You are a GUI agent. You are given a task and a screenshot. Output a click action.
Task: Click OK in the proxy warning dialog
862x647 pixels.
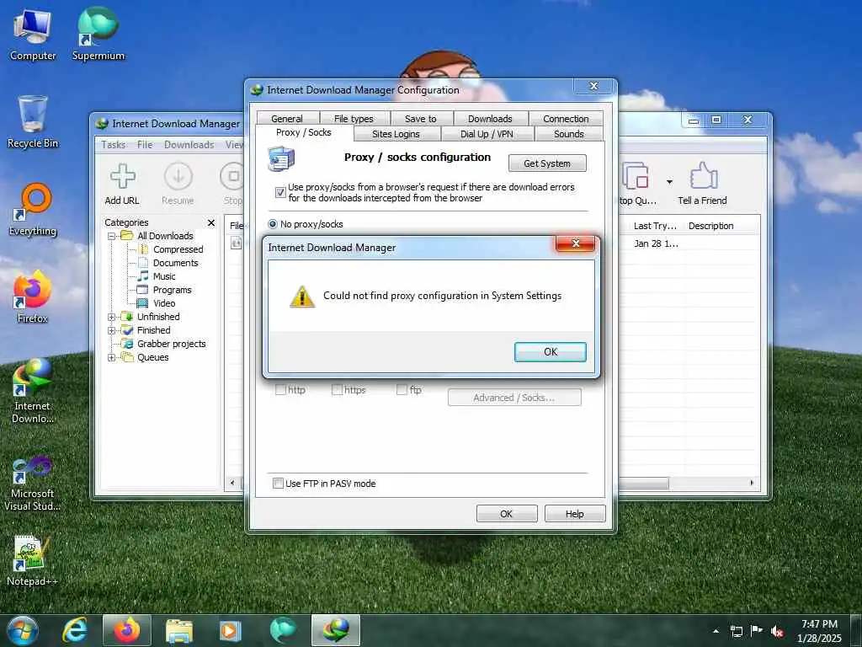pyautogui.click(x=550, y=352)
